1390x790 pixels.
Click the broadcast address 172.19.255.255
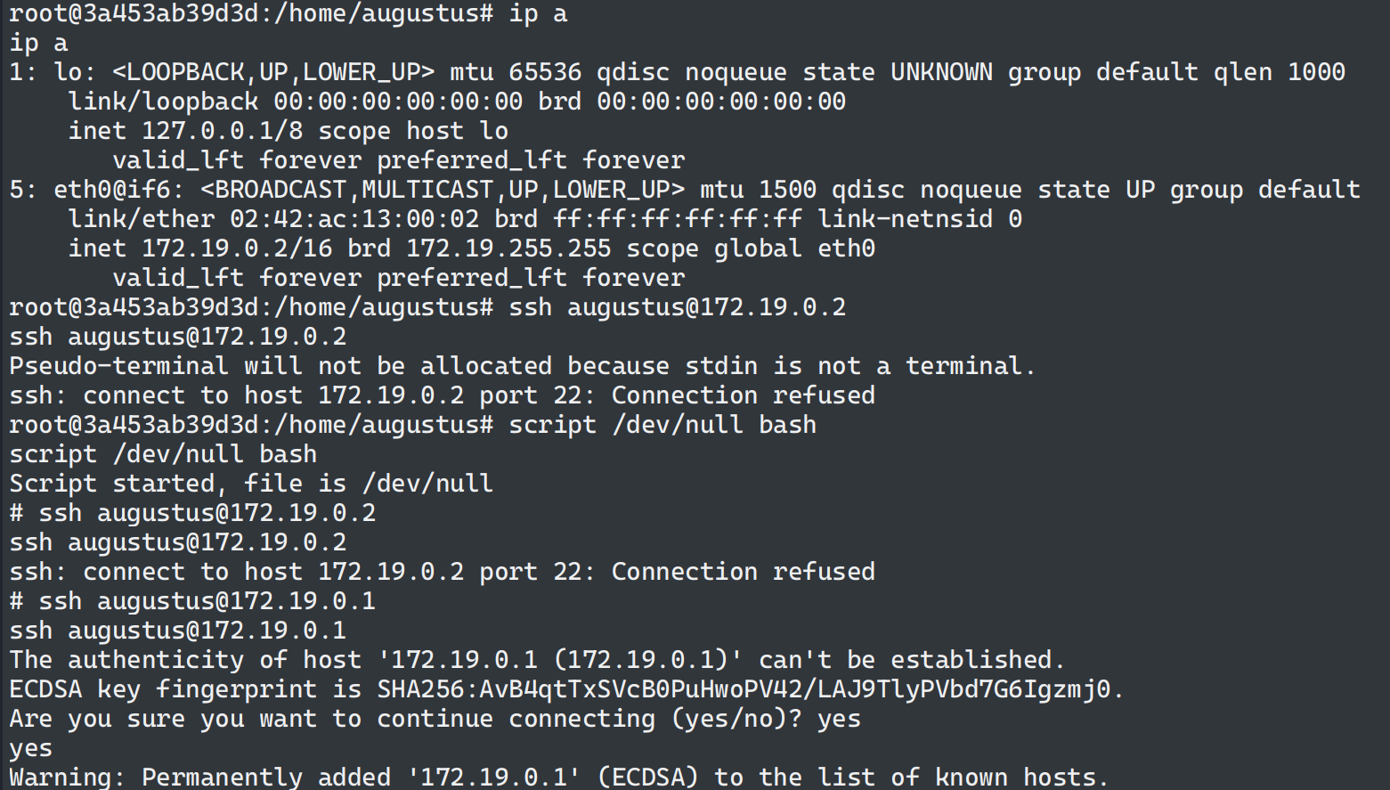[508, 248]
